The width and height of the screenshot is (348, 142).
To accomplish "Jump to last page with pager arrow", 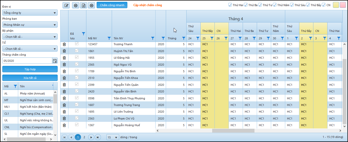I will 98,137.
